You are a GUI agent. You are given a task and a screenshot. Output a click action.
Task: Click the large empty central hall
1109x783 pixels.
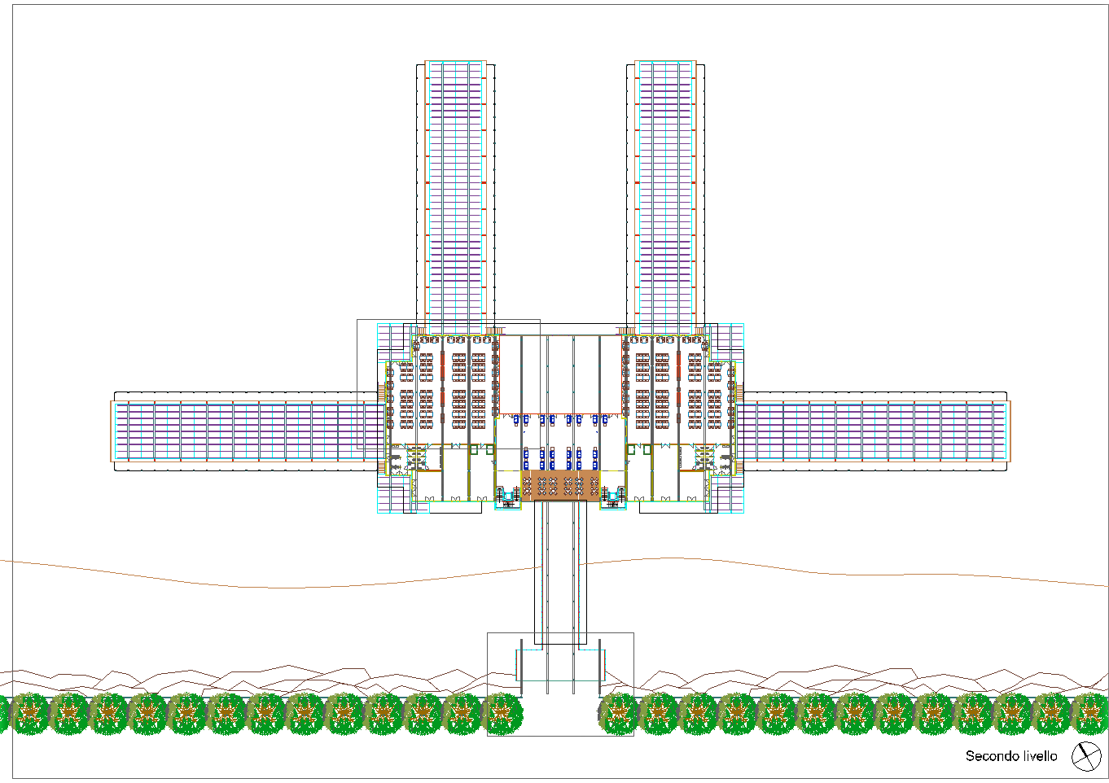[560, 373]
